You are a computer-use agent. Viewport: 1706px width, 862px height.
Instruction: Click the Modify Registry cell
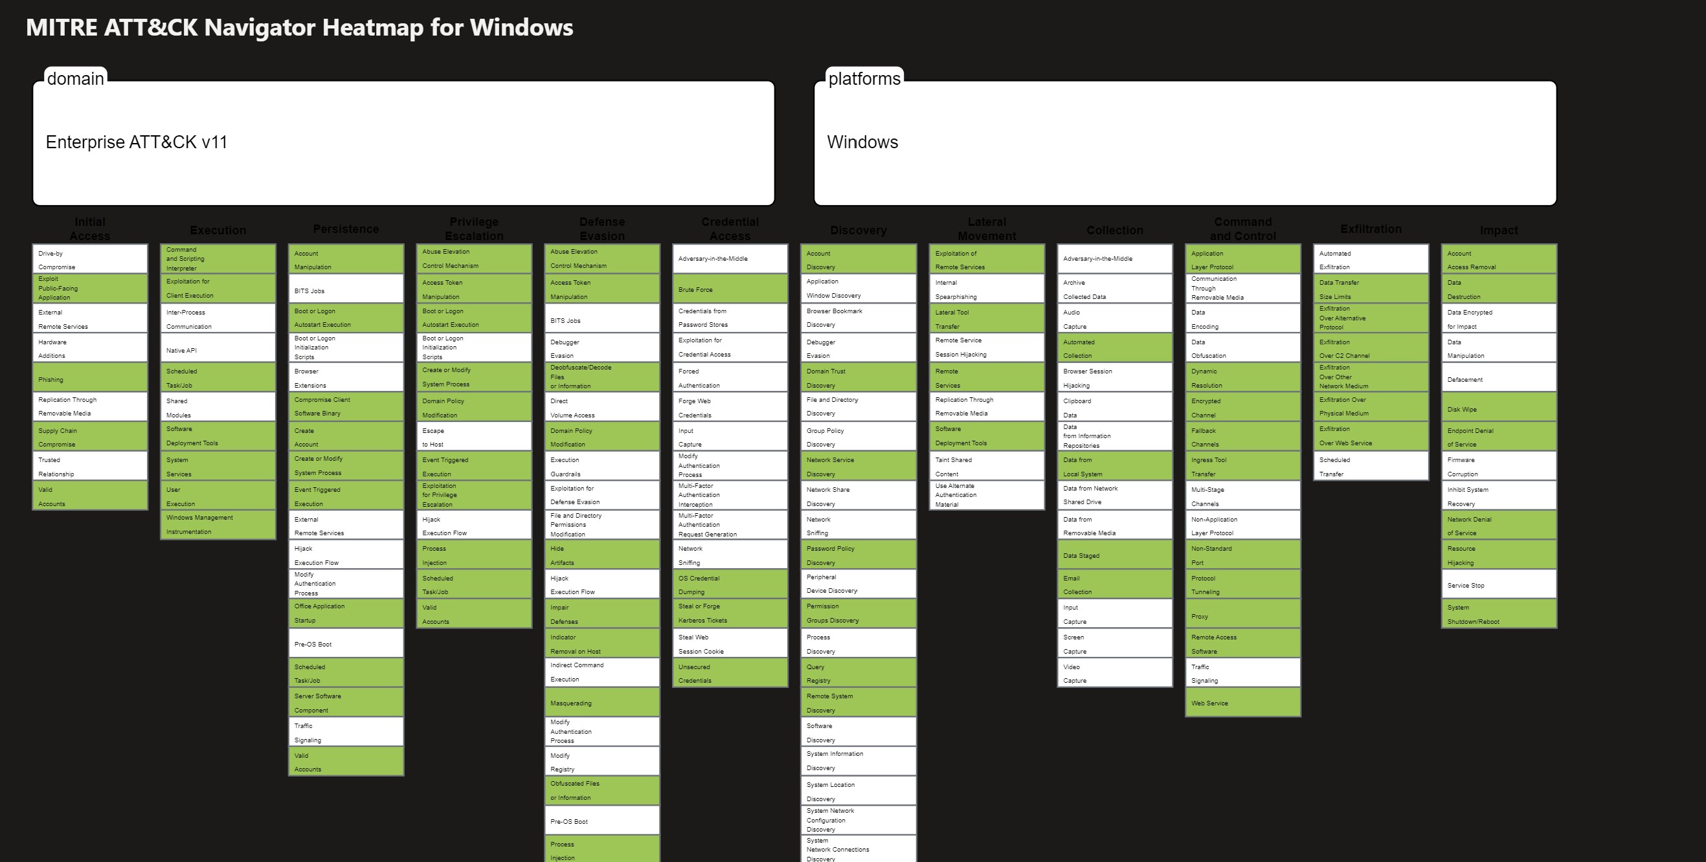pyautogui.click(x=602, y=761)
